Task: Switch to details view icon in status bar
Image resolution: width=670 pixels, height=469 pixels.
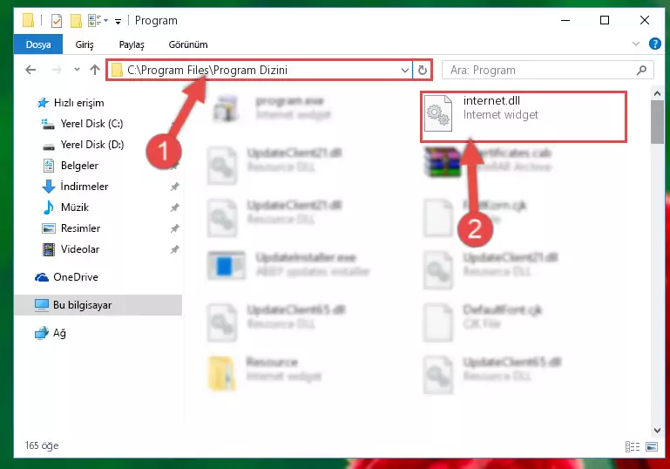Action: tap(633, 446)
